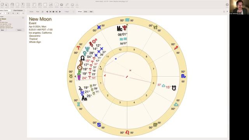Click the red Sagittarius arrow glyph
Screen dimensions: 249x140
[x=176, y=47]
